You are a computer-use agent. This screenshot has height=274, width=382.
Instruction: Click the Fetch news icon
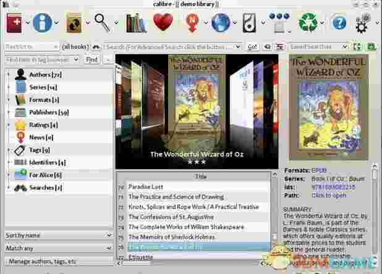192,23
